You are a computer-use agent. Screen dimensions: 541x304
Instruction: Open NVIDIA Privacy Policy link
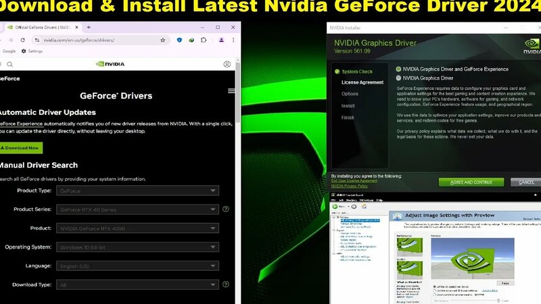(349, 186)
